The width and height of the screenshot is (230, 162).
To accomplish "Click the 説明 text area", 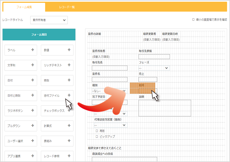I will (160, 107).
